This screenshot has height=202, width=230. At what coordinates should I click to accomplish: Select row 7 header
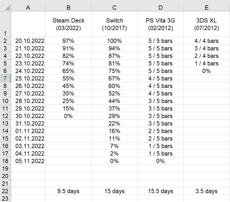click(x=5, y=78)
